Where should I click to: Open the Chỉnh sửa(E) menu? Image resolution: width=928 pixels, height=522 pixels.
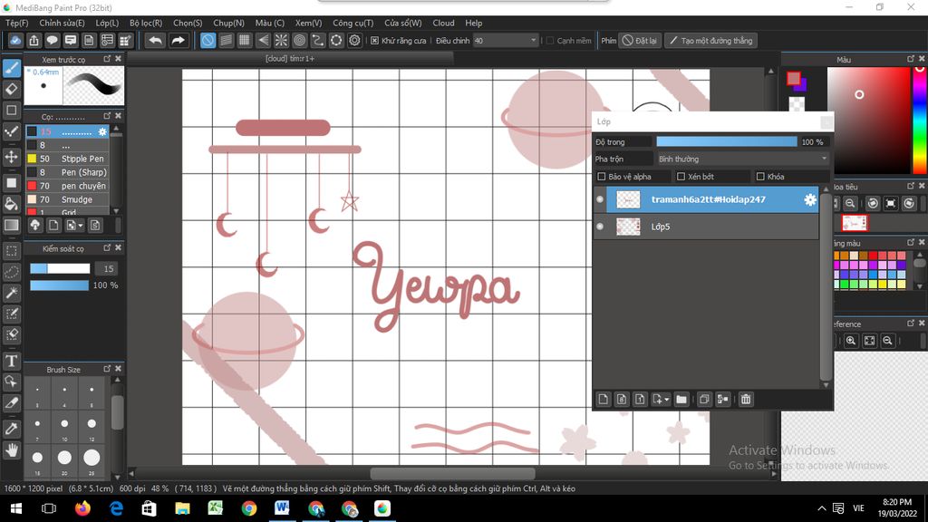63,23
